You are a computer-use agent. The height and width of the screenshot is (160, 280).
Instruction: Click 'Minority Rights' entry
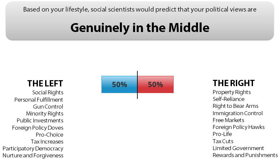click(x=45, y=113)
